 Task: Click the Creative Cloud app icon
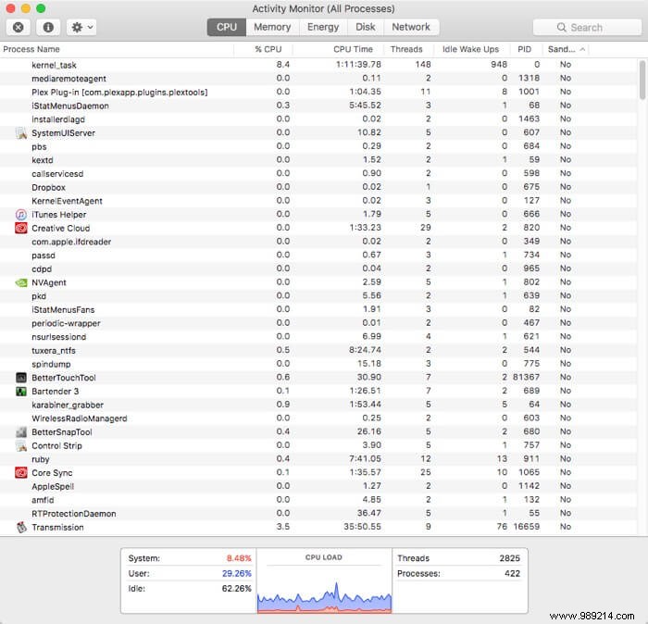21,228
